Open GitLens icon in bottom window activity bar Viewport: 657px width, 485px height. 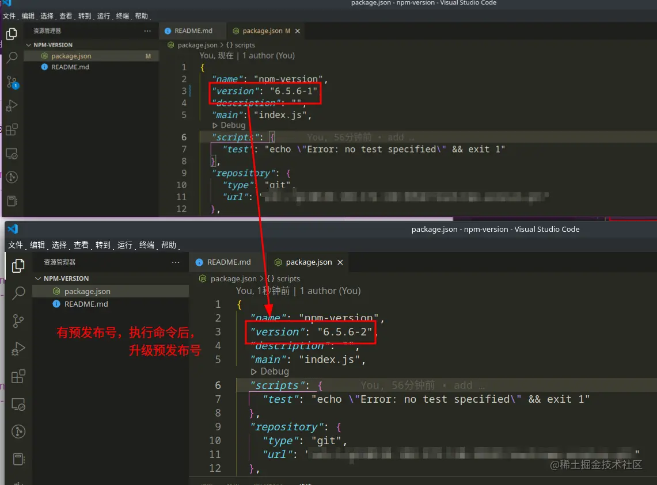[x=18, y=431]
